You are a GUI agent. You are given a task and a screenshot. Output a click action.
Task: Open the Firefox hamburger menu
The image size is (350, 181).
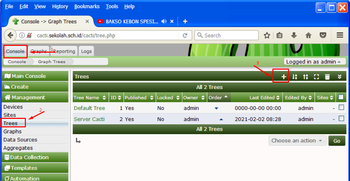tap(339, 35)
